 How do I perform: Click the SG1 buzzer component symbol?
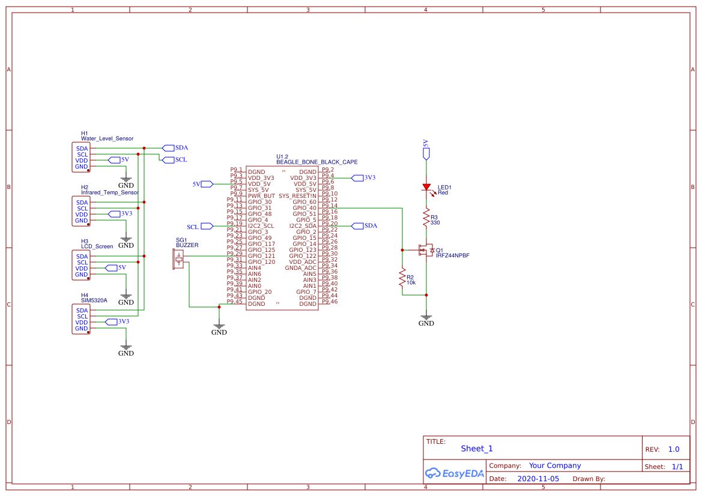click(178, 259)
